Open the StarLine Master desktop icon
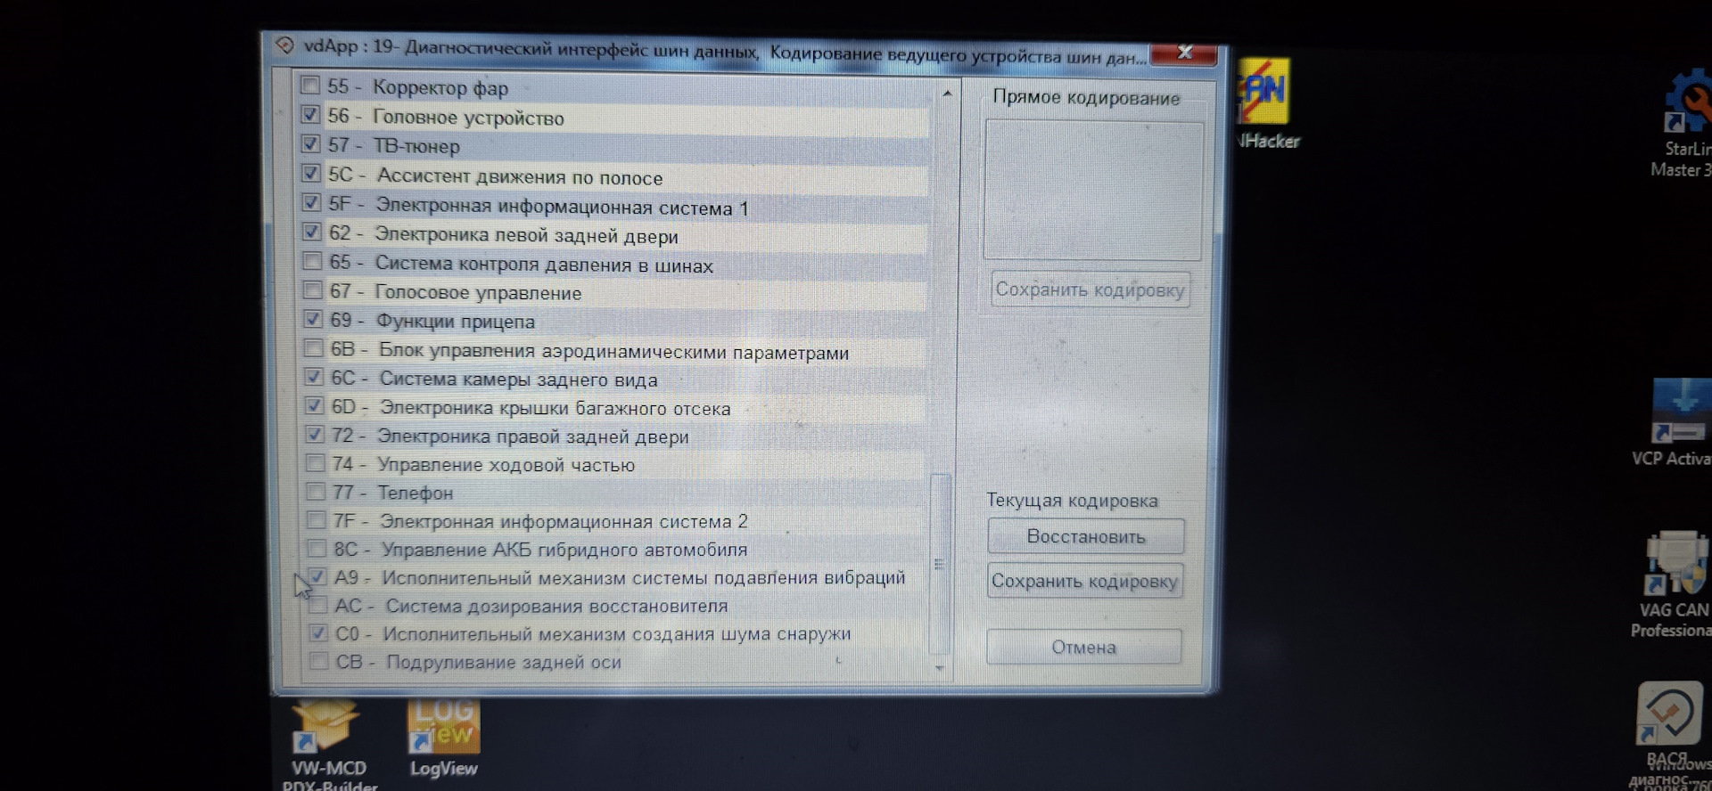Viewport: 1712px width, 791px height. (1685, 125)
